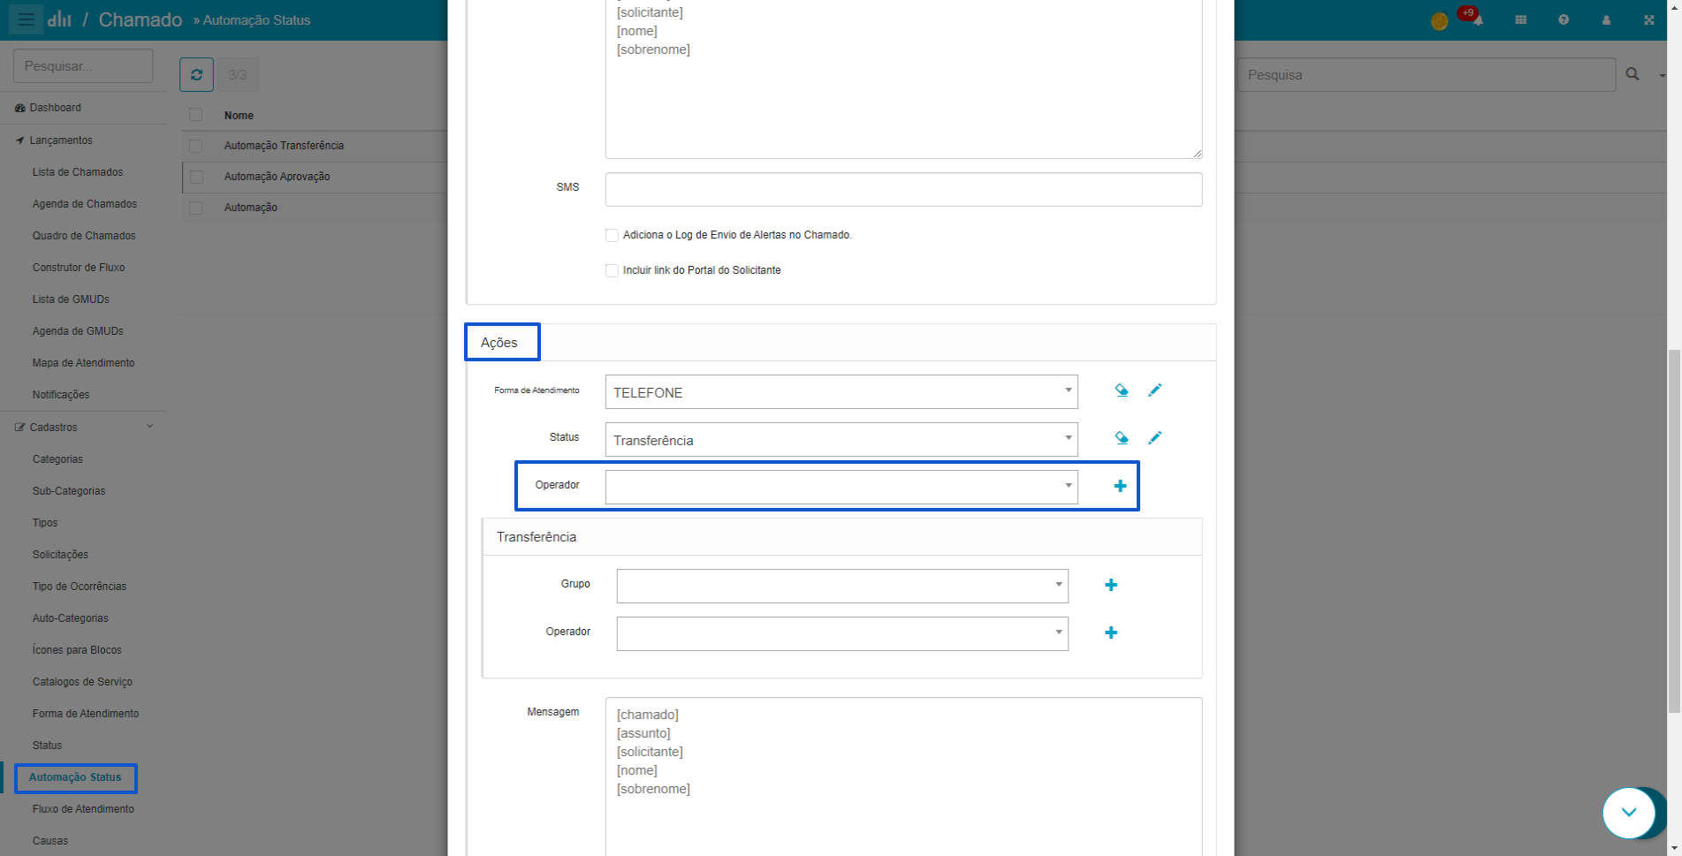The height and width of the screenshot is (856, 1682).
Task: Open Forma de Atendimento TELEFONE dropdown
Action: (841, 391)
